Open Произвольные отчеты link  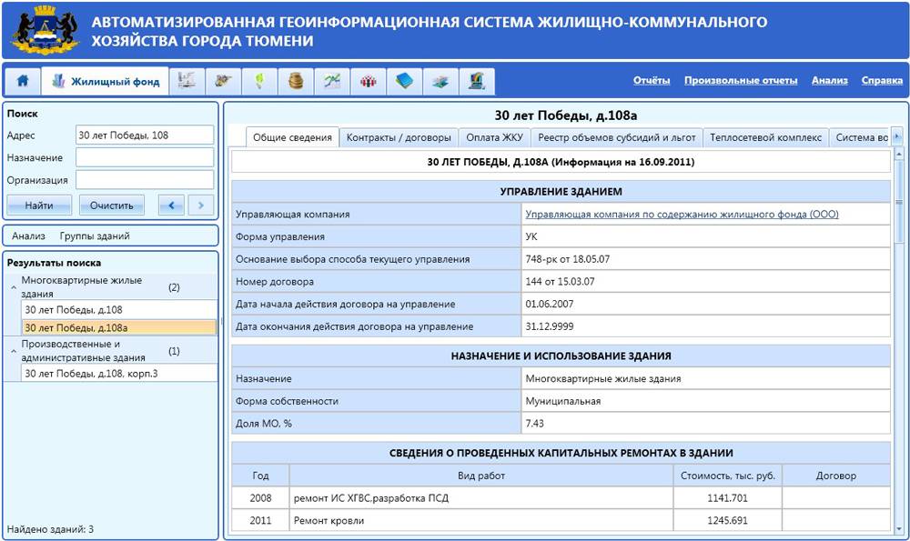click(741, 81)
